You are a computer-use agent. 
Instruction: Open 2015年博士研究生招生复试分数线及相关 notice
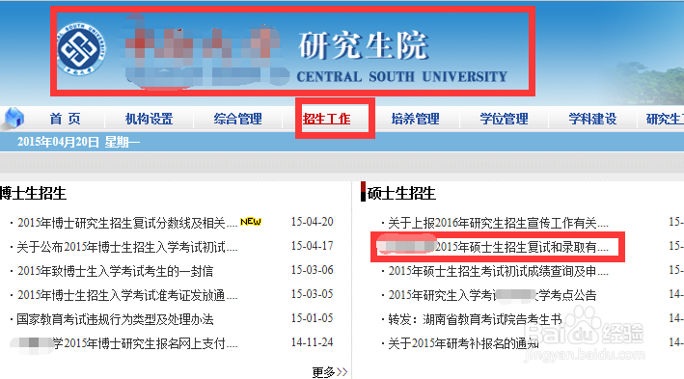point(127,223)
